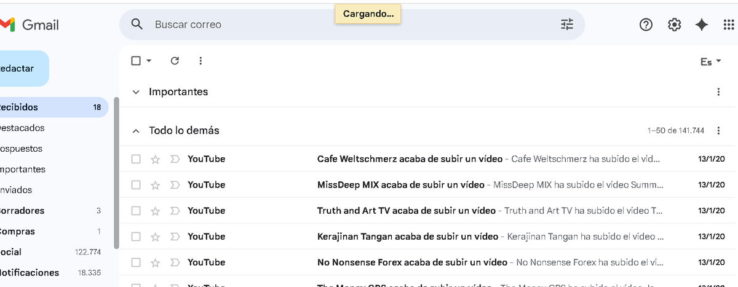Open the Google apps grid
This screenshot has width=738, height=287.
point(729,25)
